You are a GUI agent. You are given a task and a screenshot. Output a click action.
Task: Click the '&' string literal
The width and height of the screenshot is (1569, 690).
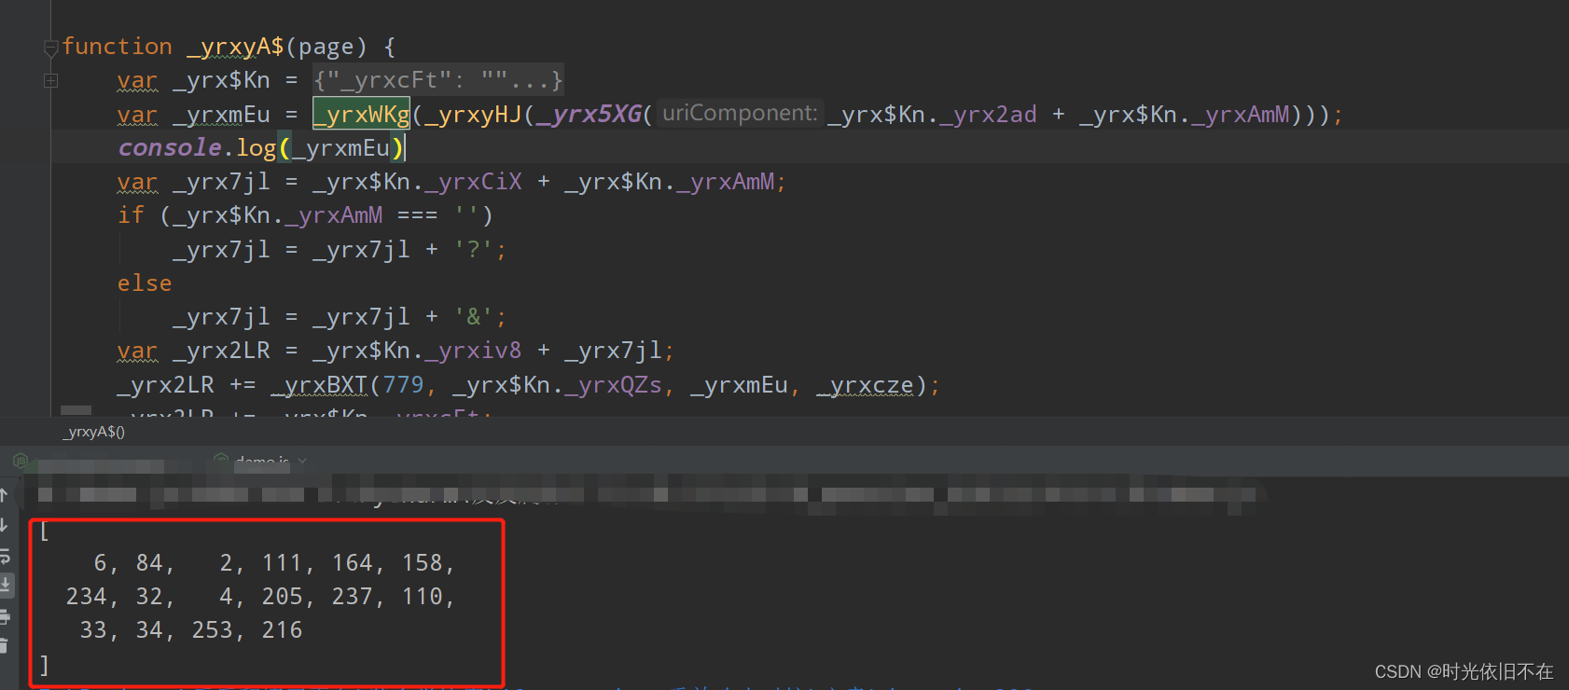pos(476,317)
